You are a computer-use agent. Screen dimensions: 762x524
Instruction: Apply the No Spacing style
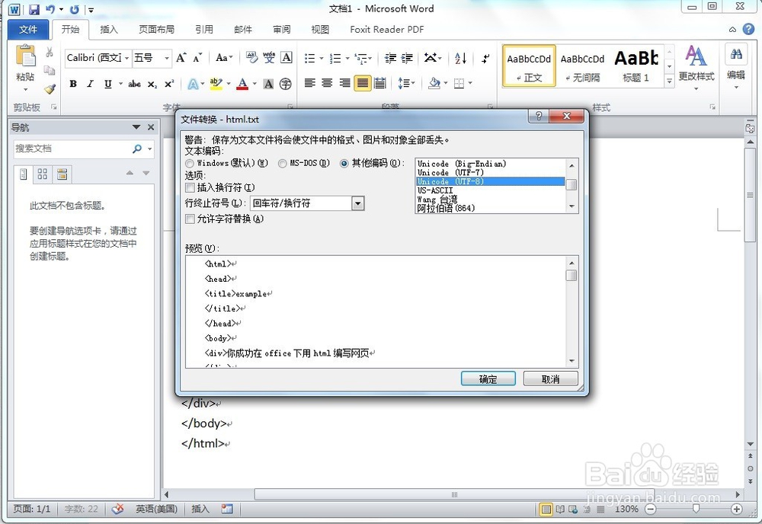[x=582, y=65]
